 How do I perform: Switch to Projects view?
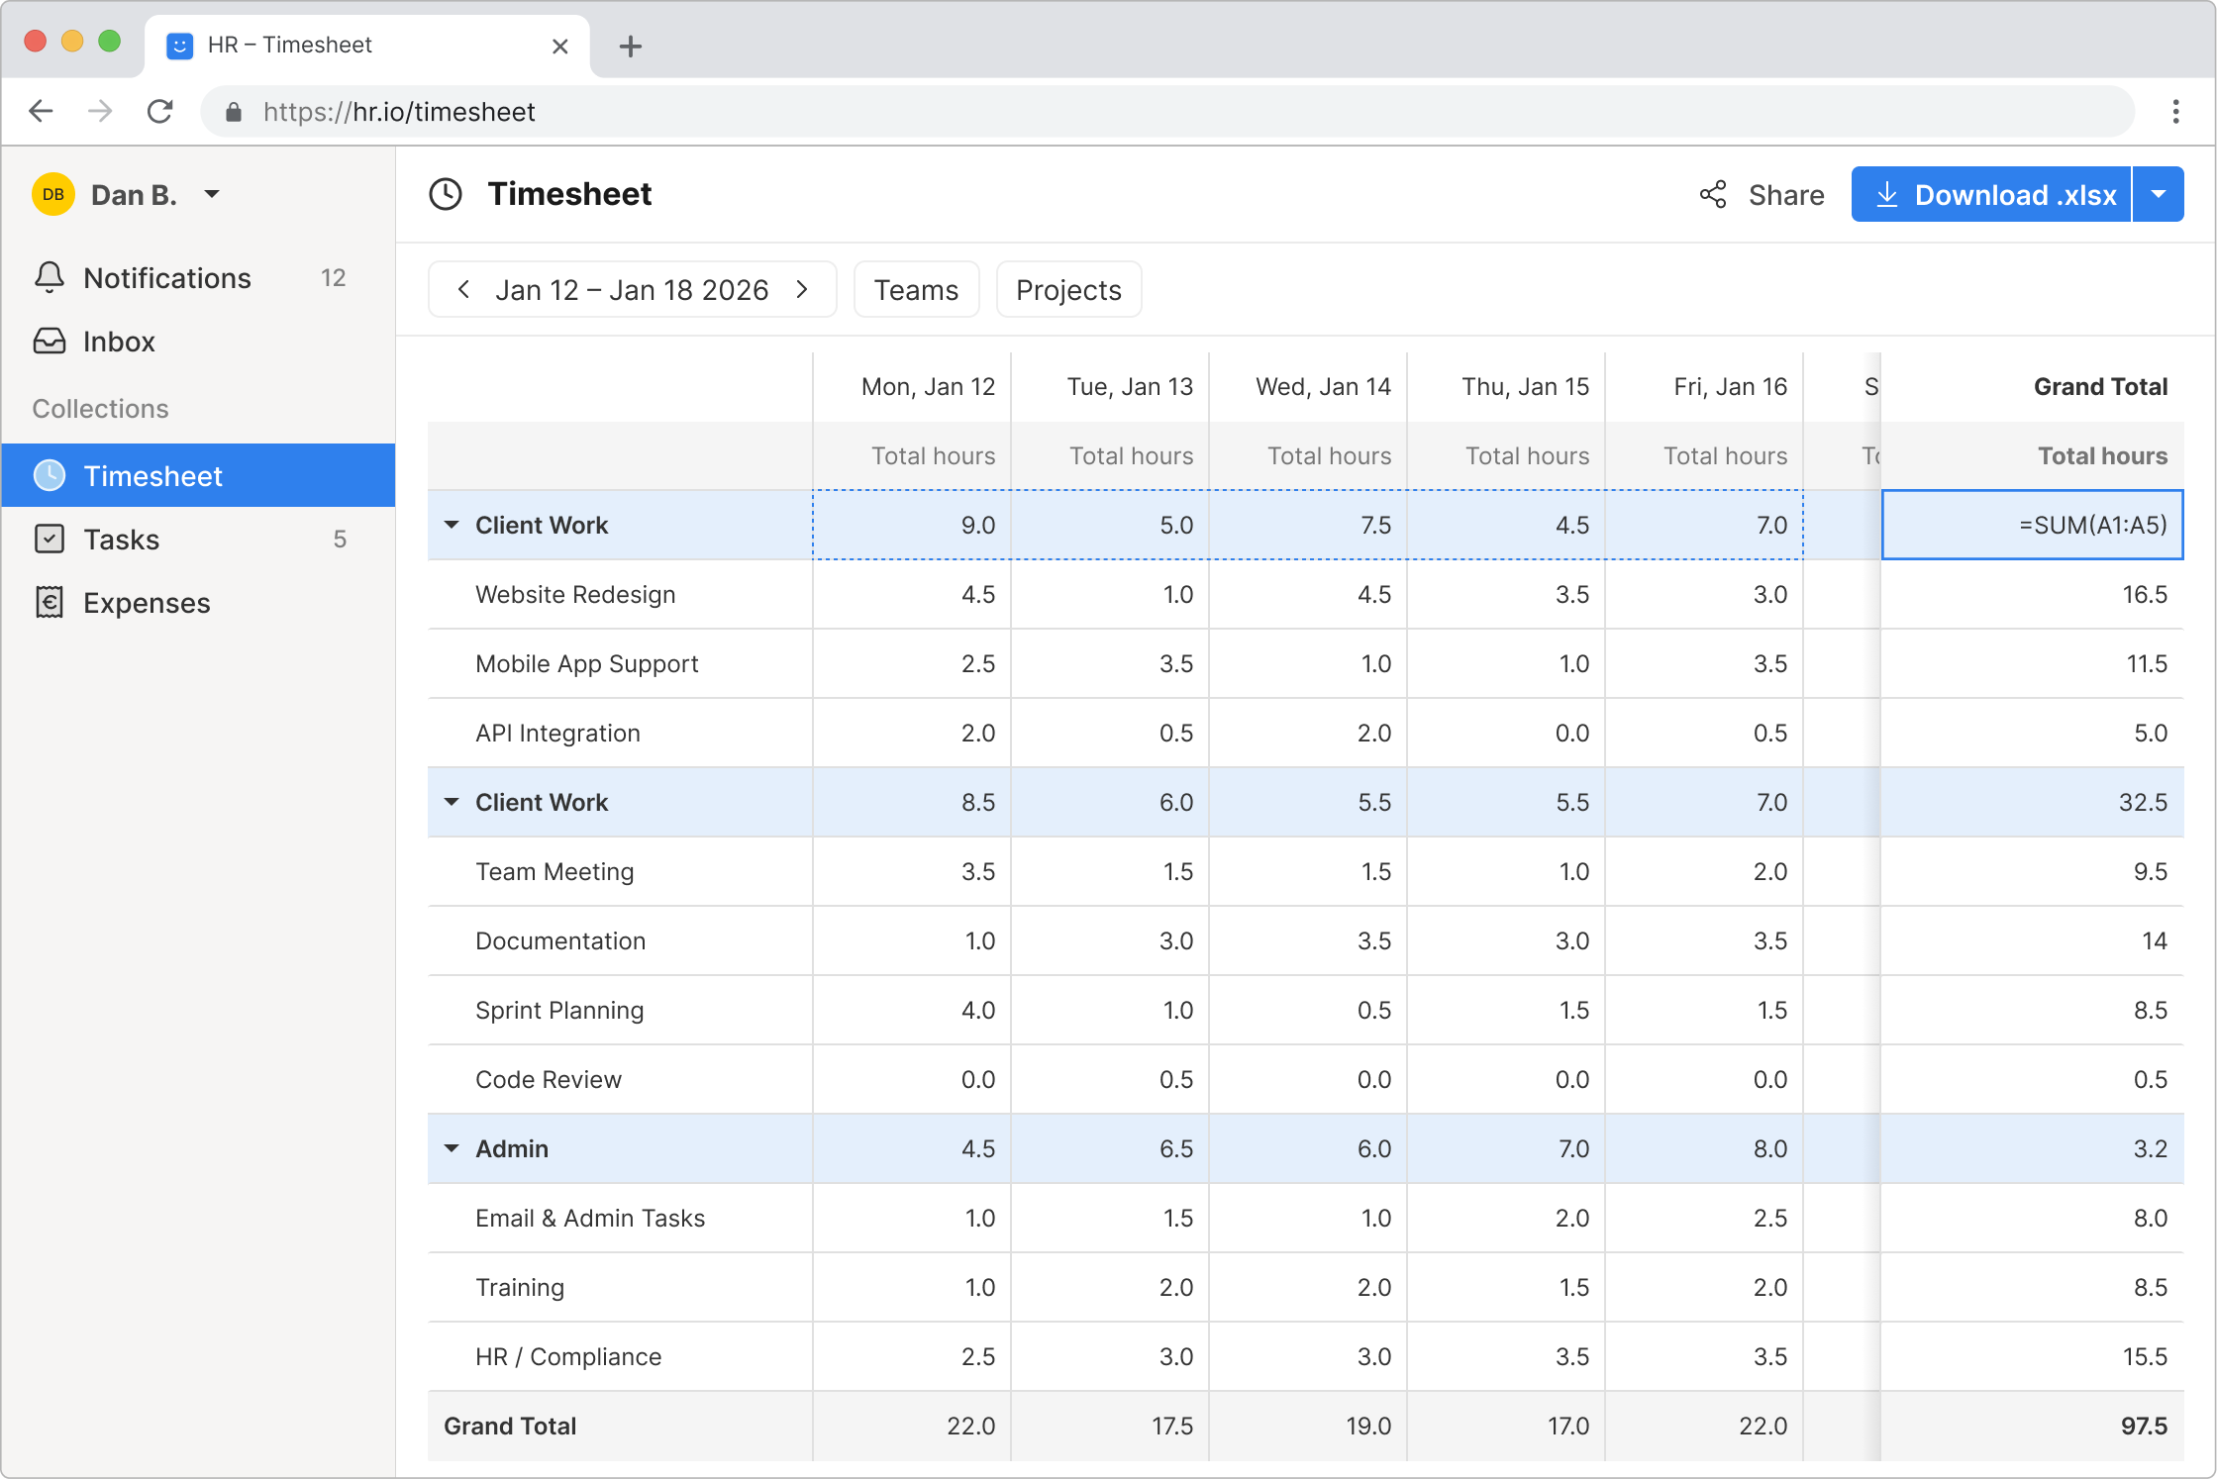(1068, 289)
